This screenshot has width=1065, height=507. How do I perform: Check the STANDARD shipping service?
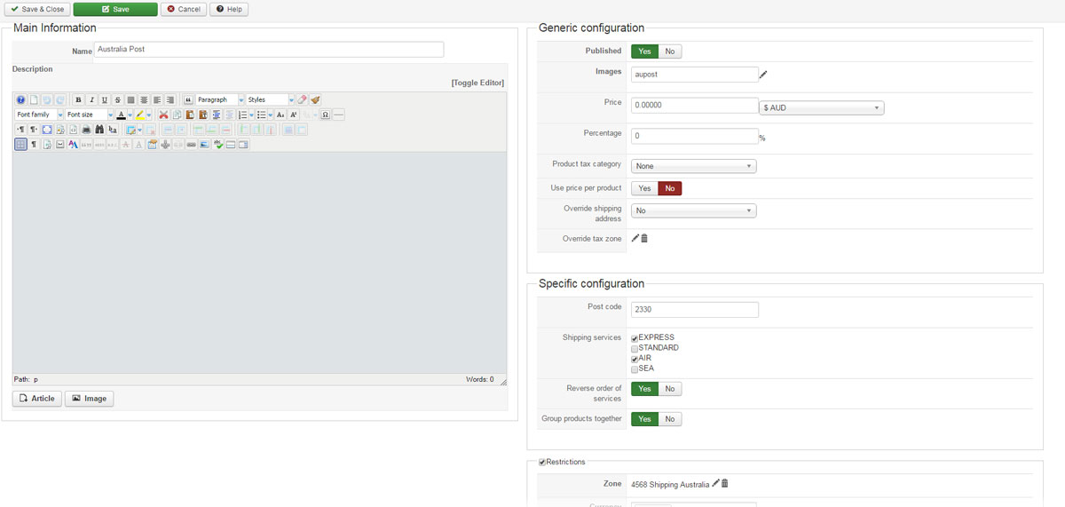(x=635, y=349)
